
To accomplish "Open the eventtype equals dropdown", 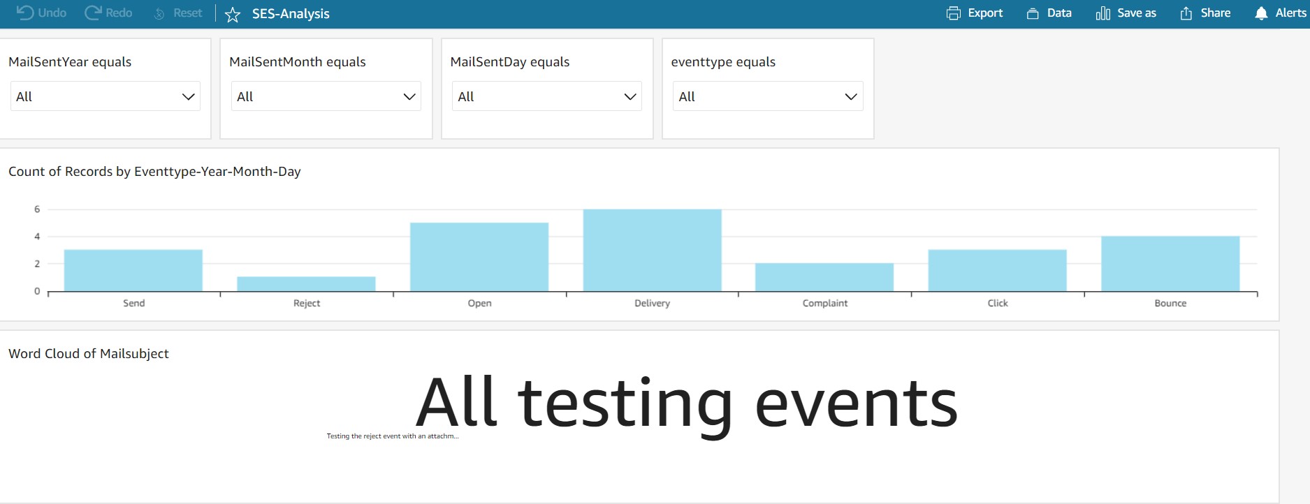I will pos(768,96).
